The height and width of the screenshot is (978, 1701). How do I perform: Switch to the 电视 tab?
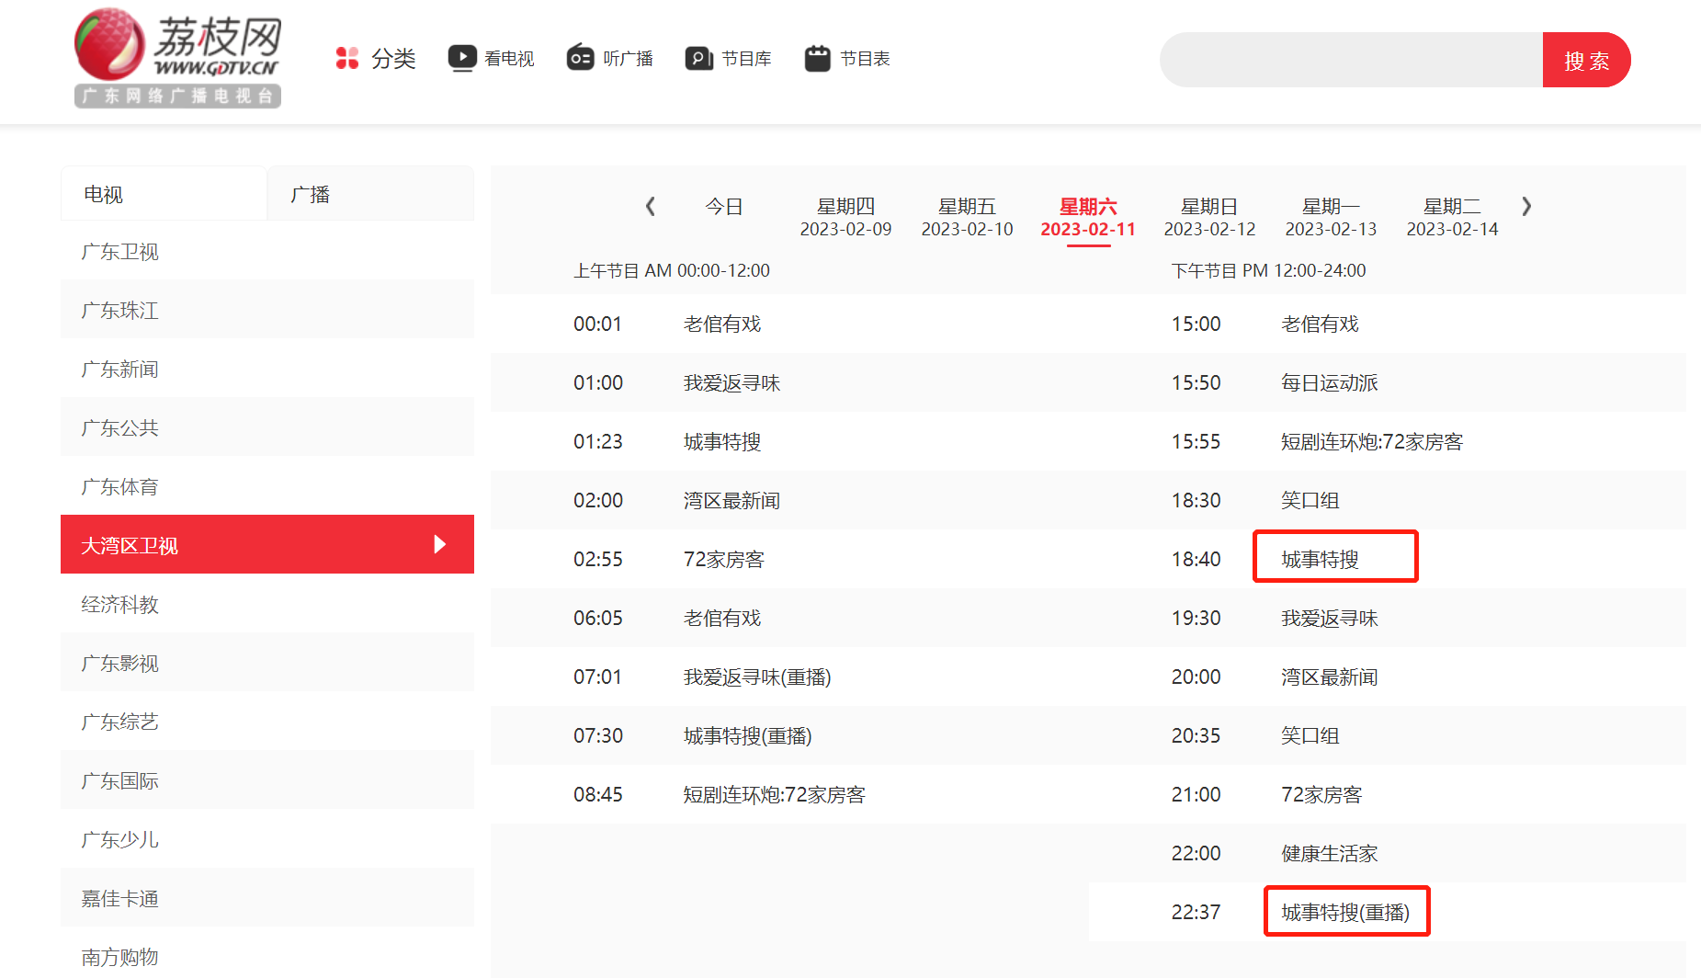tap(164, 194)
